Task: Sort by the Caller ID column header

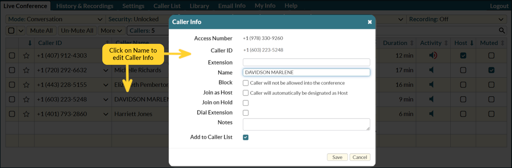Action: (x=50, y=43)
